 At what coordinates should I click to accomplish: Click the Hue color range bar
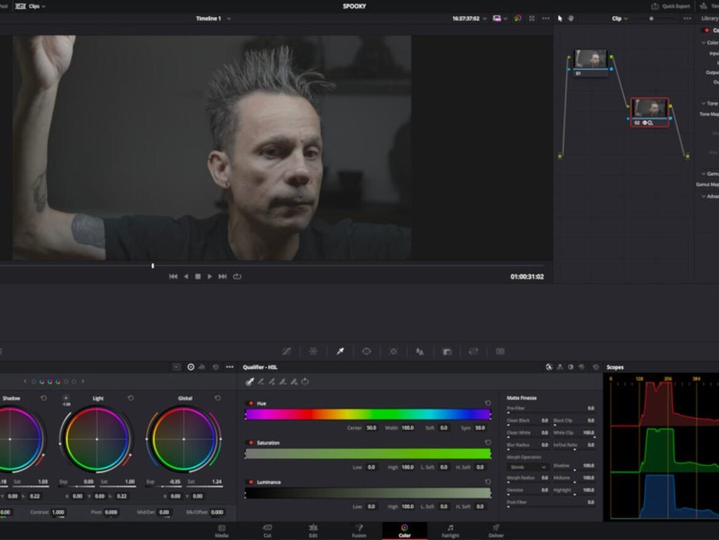pyautogui.click(x=367, y=415)
